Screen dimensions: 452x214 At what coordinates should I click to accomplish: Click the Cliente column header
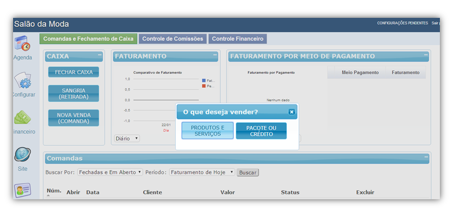(x=153, y=193)
